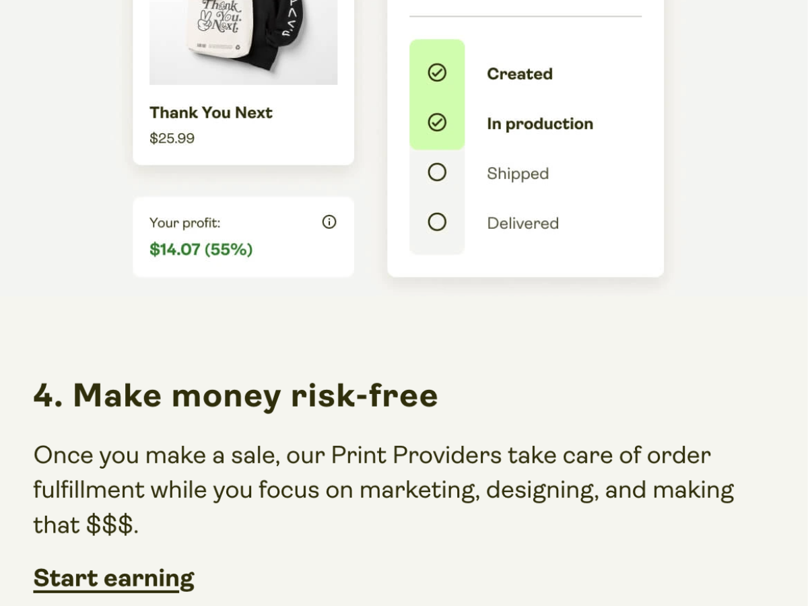
Task: Select the empty Shipped status circle
Action: tap(437, 172)
